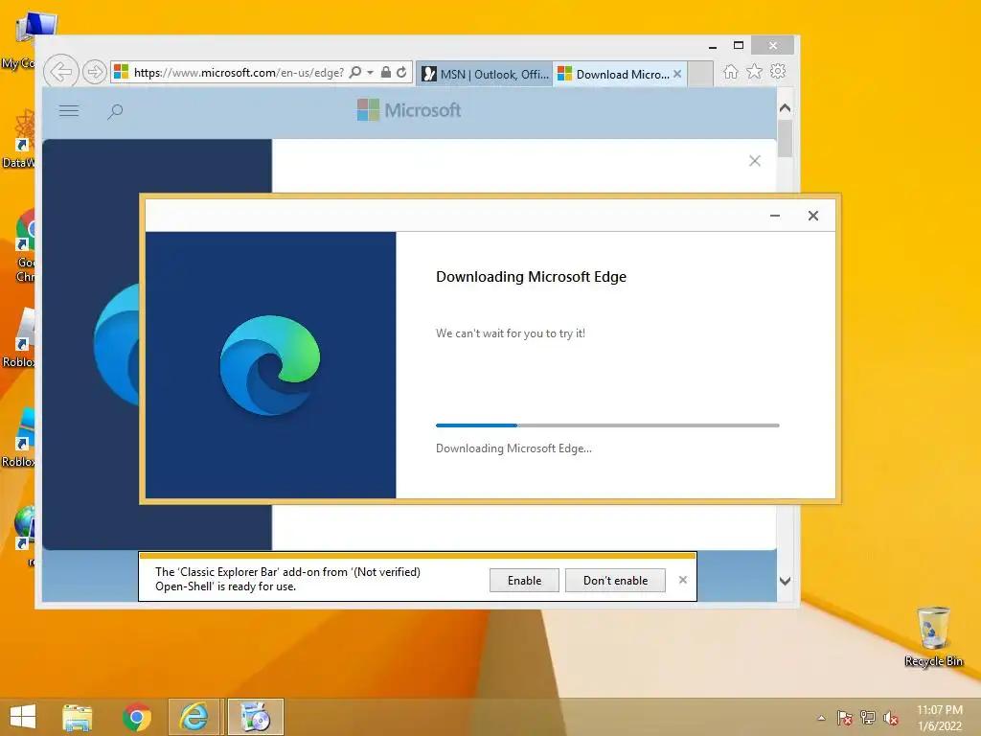This screenshot has height=736, width=981.
Task: Go to Internet Explorer home page
Action: pos(731,72)
